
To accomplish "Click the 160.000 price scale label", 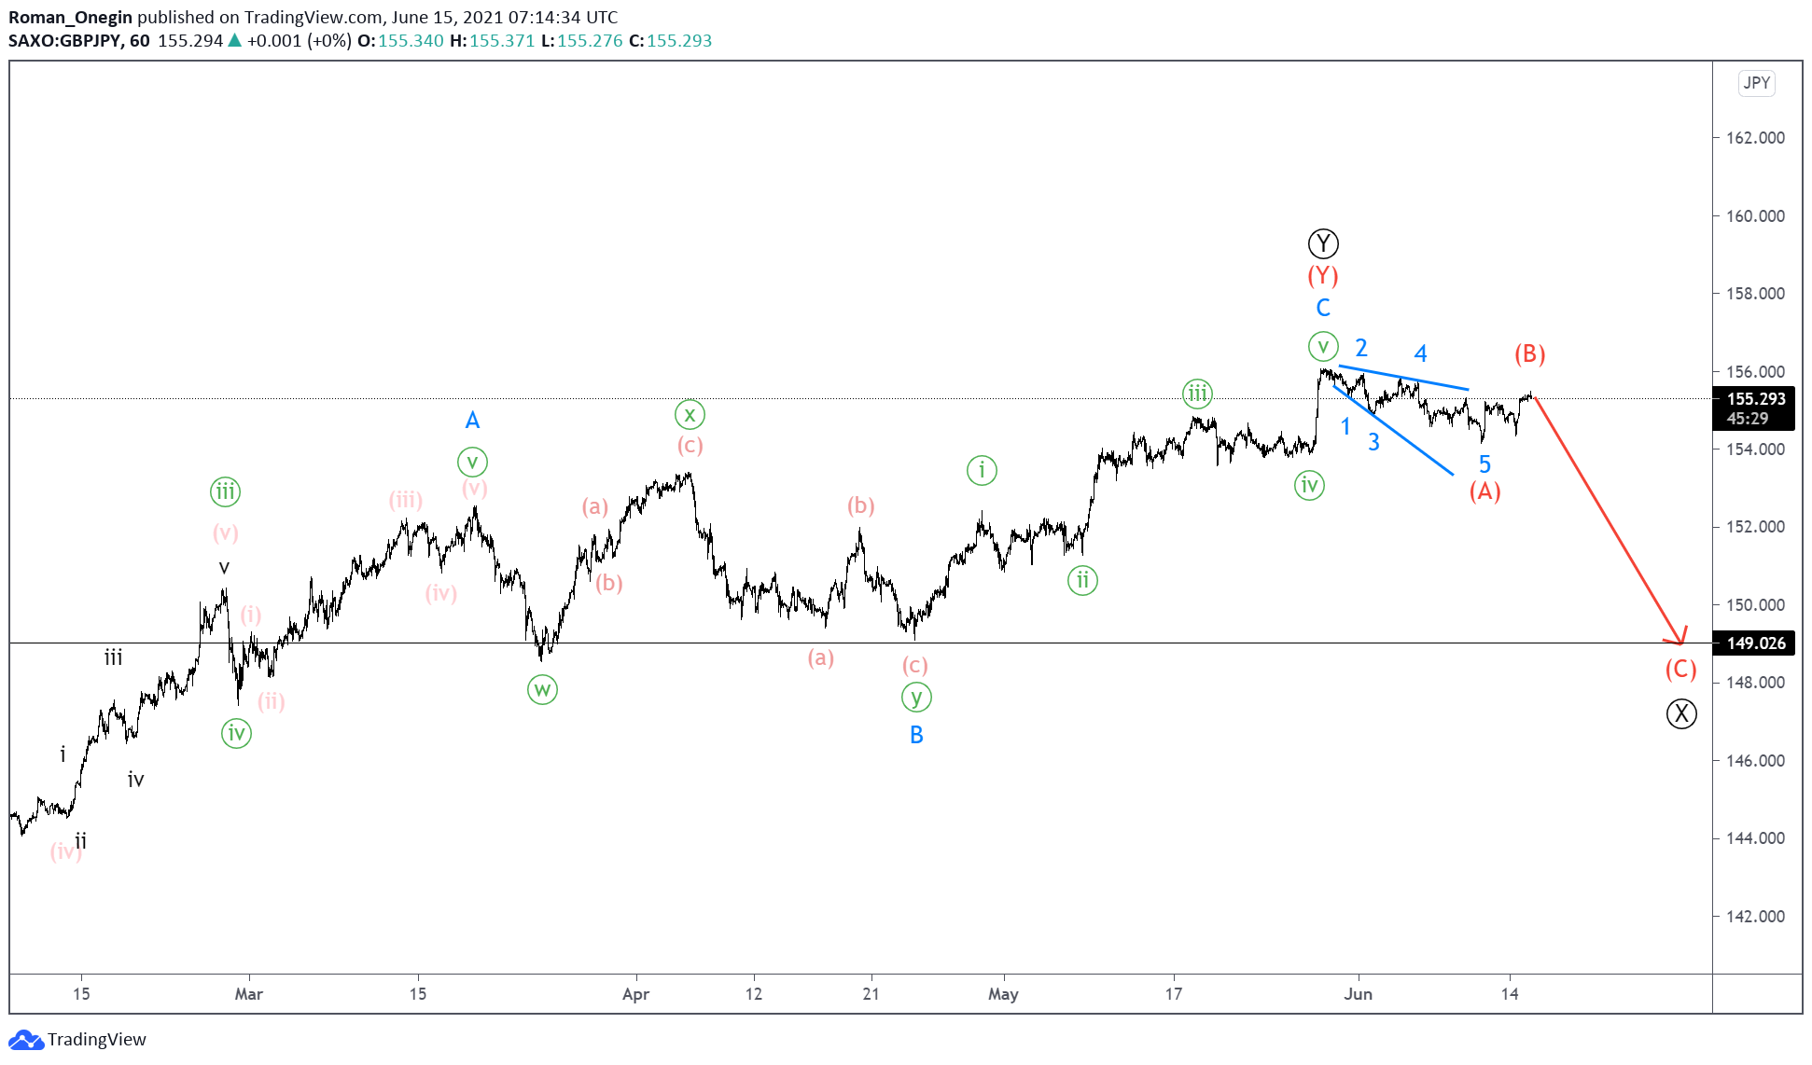I will pyautogui.click(x=1755, y=216).
